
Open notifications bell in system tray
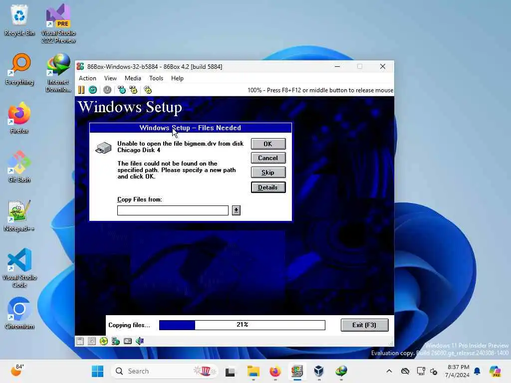477,371
